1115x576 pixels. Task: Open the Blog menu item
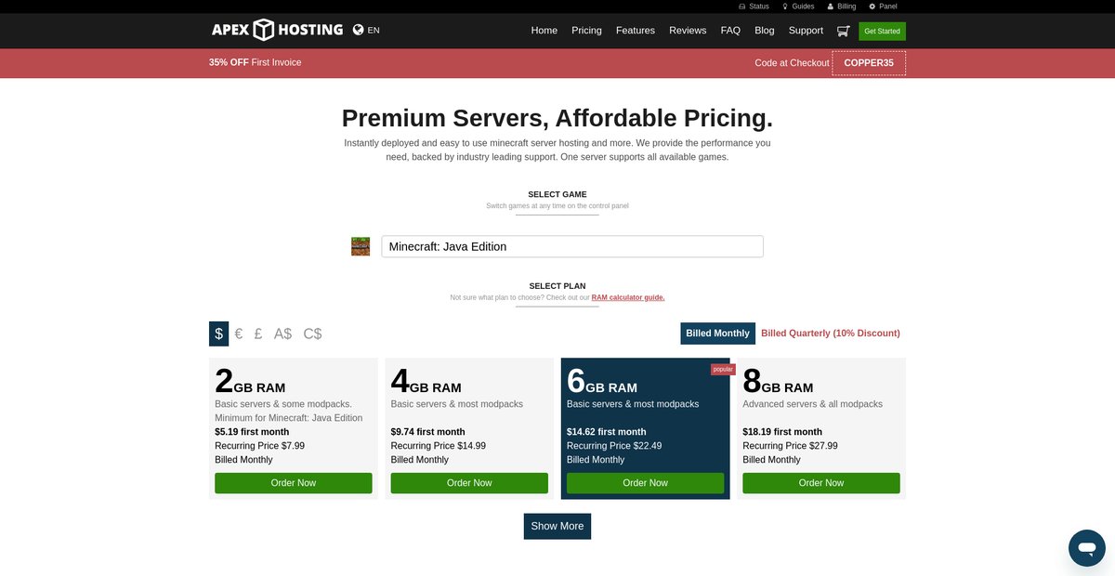[x=765, y=31]
